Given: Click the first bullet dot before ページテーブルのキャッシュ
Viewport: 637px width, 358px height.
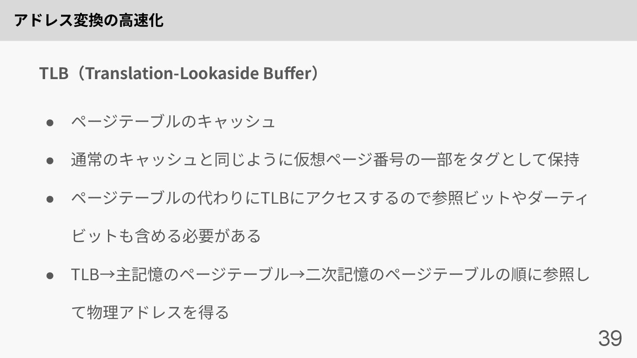Looking at the screenshot, I should pyautogui.click(x=50, y=122).
